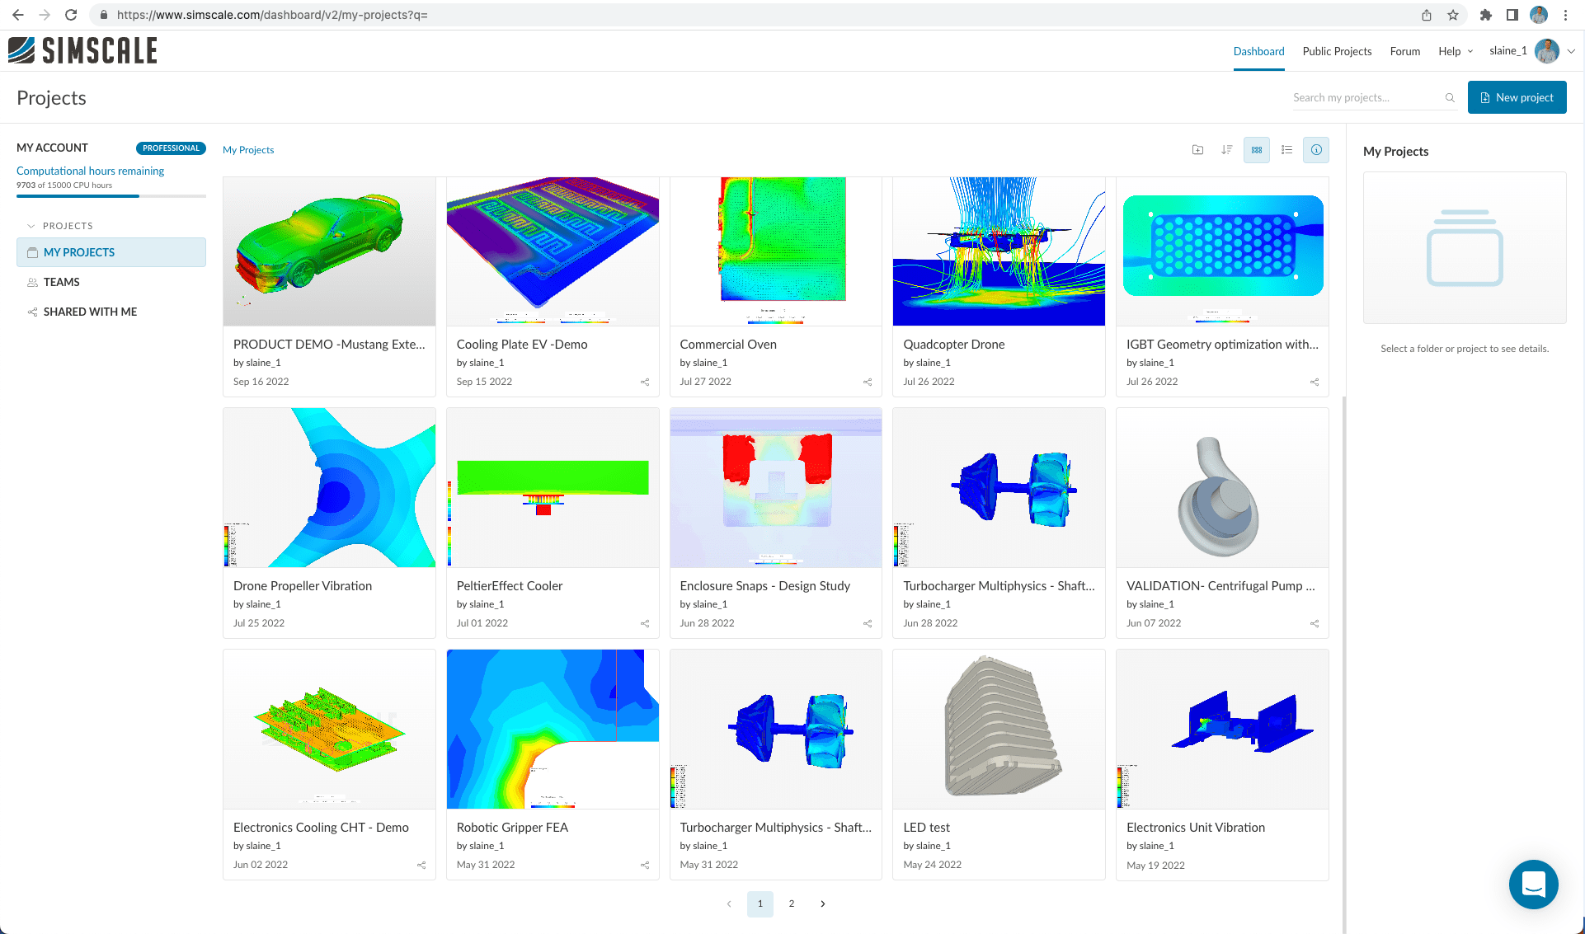Open Computational hours remaining link
The image size is (1585, 934).
[90, 171]
